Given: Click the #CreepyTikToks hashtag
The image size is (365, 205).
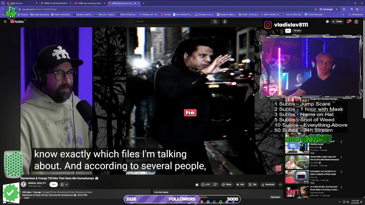Looking at the screenshot, I should pos(49,192).
